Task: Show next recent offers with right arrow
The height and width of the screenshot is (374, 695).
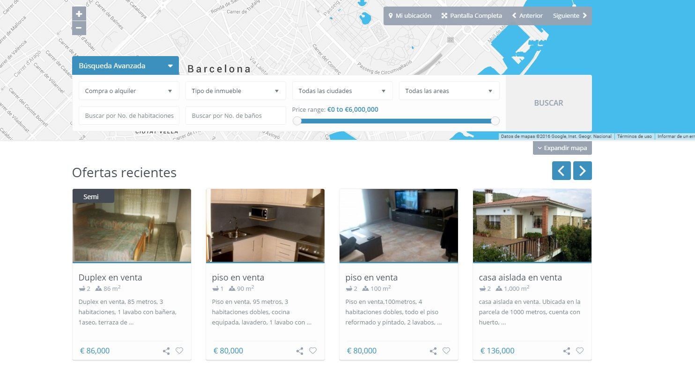Action: 583,171
